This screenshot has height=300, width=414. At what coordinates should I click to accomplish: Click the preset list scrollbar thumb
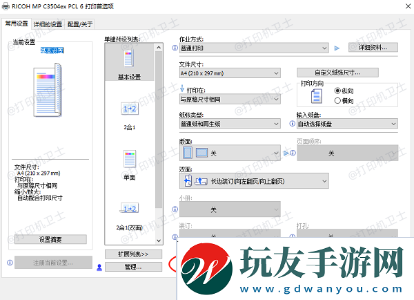tap(159, 130)
